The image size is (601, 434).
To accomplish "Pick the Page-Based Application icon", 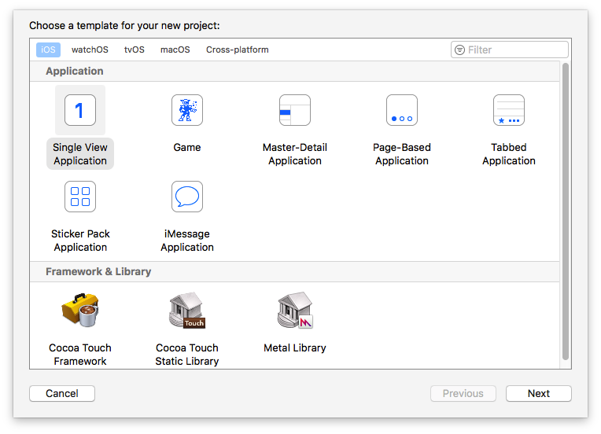I will point(402,110).
